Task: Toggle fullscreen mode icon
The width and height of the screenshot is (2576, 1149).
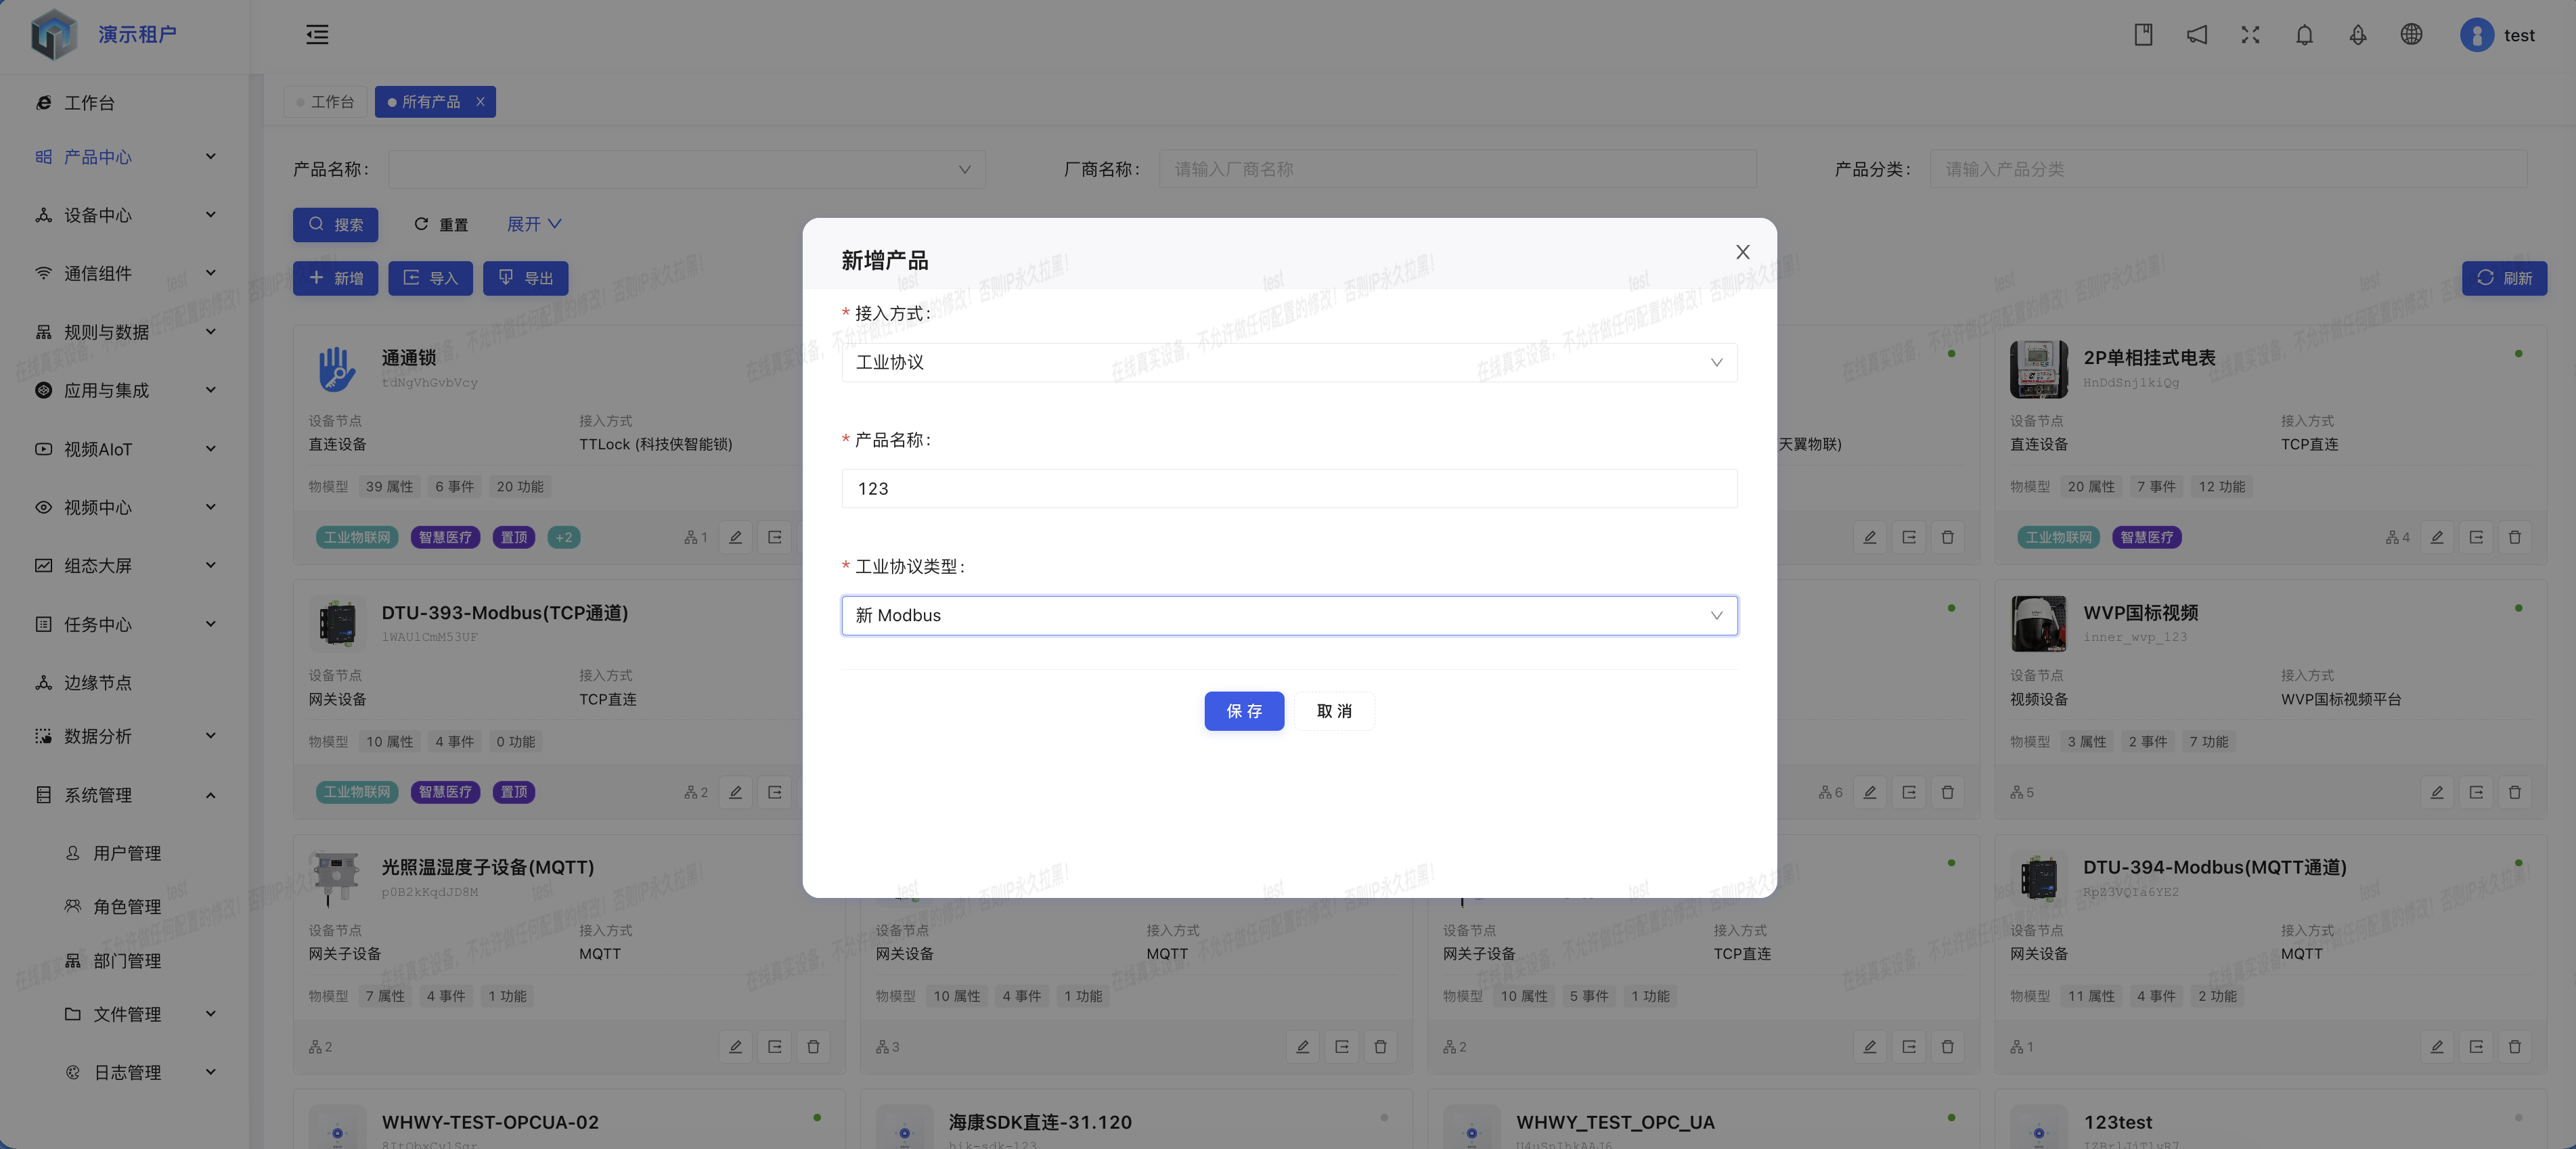Action: click(2250, 35)
